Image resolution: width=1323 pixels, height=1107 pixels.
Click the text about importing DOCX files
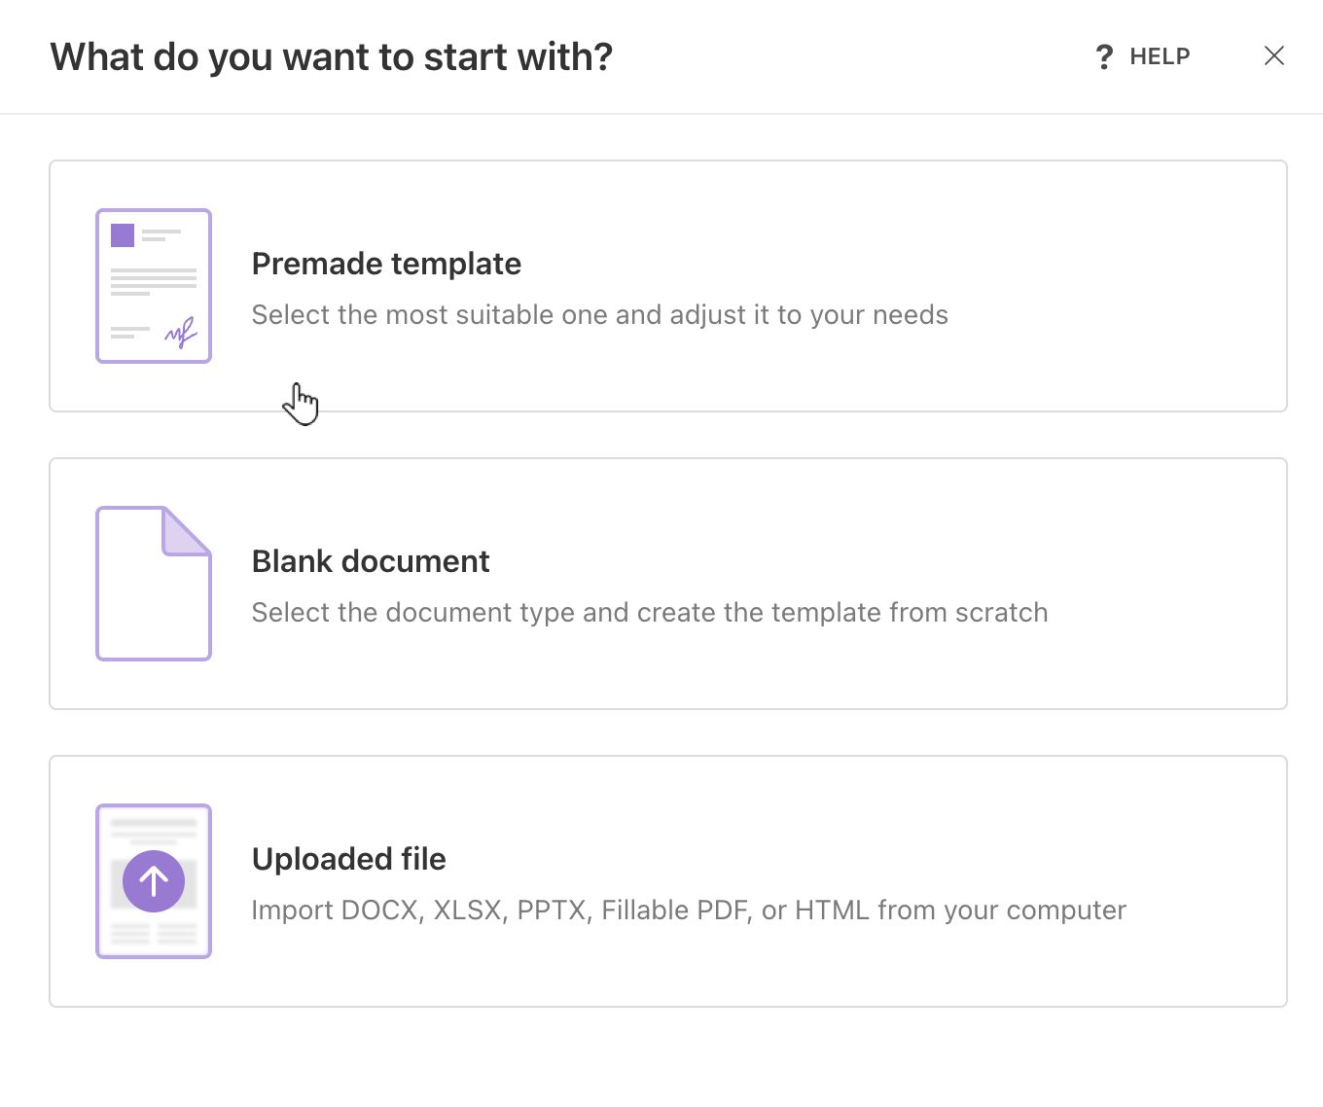[688, 910]
